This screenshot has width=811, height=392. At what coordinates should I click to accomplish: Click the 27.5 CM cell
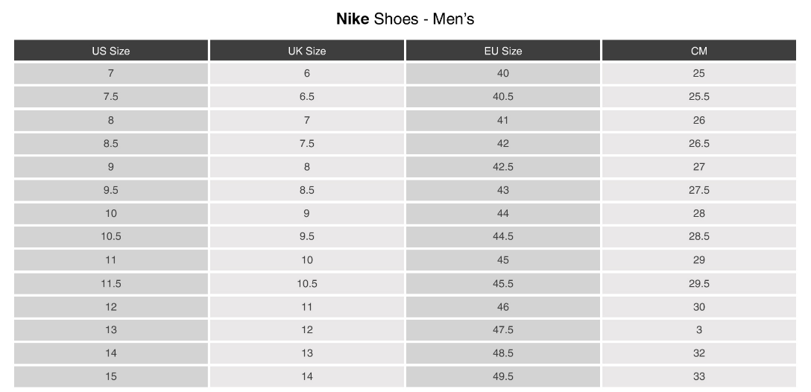(x=699, y=190)
